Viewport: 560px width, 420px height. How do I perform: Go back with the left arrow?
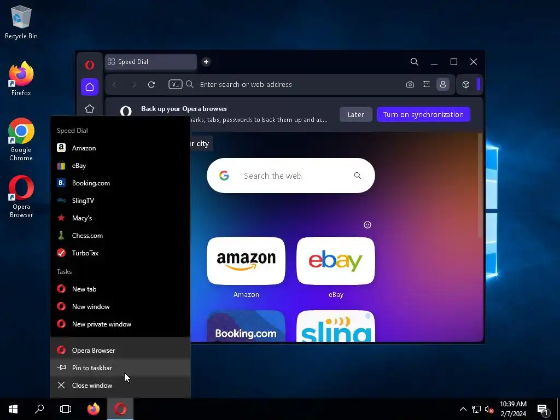point(114,85)
